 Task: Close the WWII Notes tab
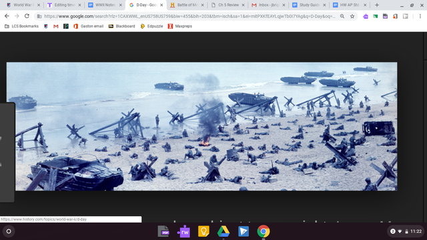[121, 5]
